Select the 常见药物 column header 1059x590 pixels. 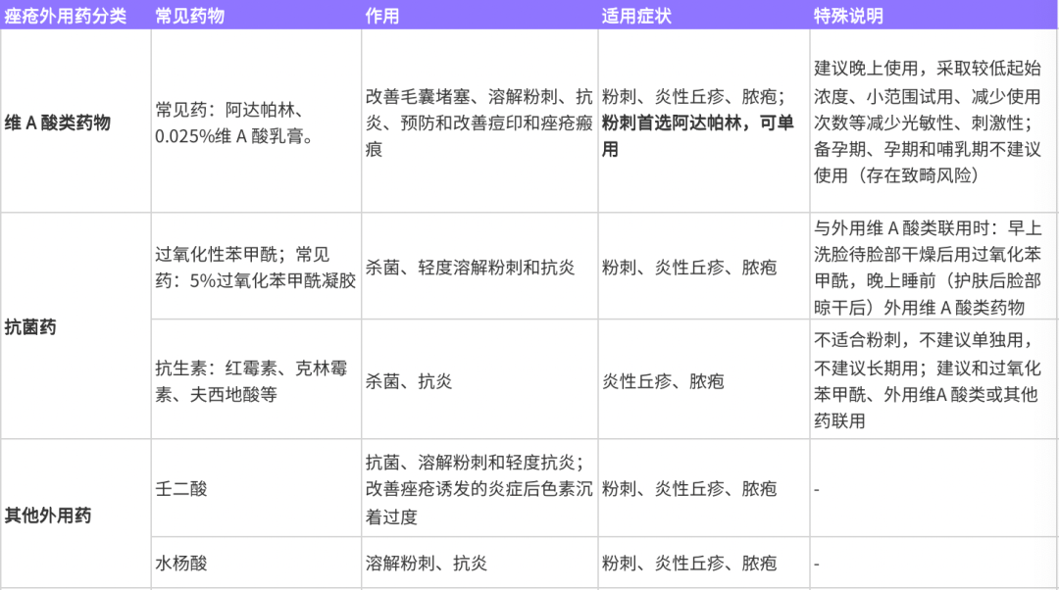[189, 17]
